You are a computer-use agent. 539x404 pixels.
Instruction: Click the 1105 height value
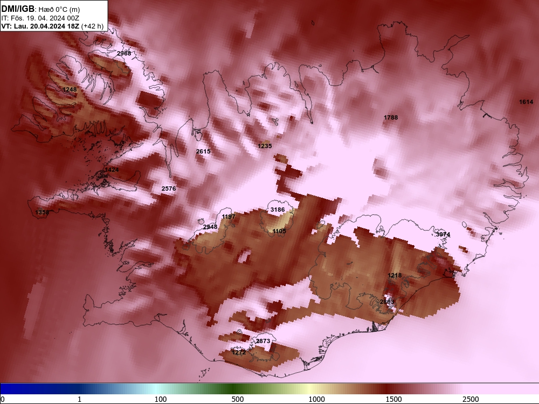tap(279, 231)
